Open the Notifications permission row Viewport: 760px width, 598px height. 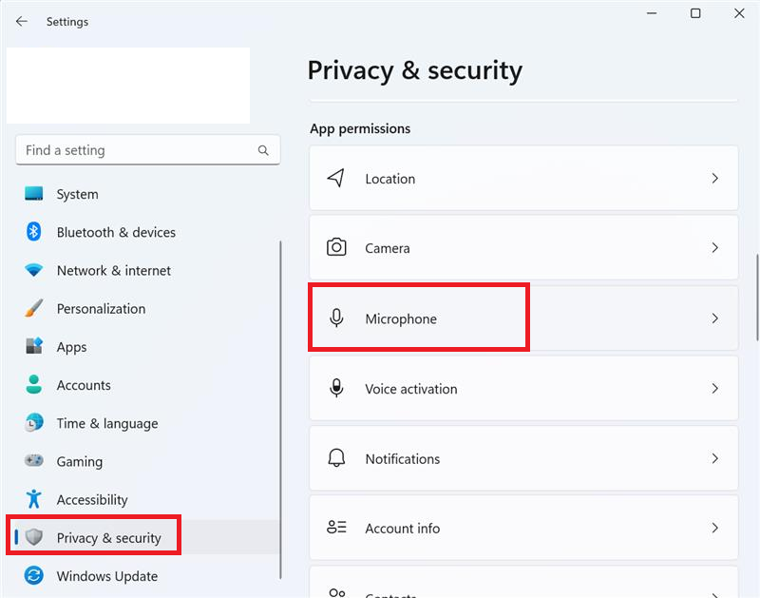(x=523, y=458)
